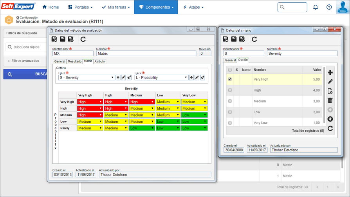The image size is (350, 197).
Task: Expand Filtros avanzados section
Action: [23, 61]
